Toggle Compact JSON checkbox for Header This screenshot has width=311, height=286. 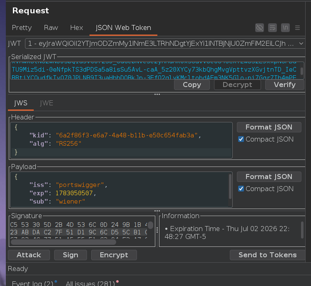point(241,139)
